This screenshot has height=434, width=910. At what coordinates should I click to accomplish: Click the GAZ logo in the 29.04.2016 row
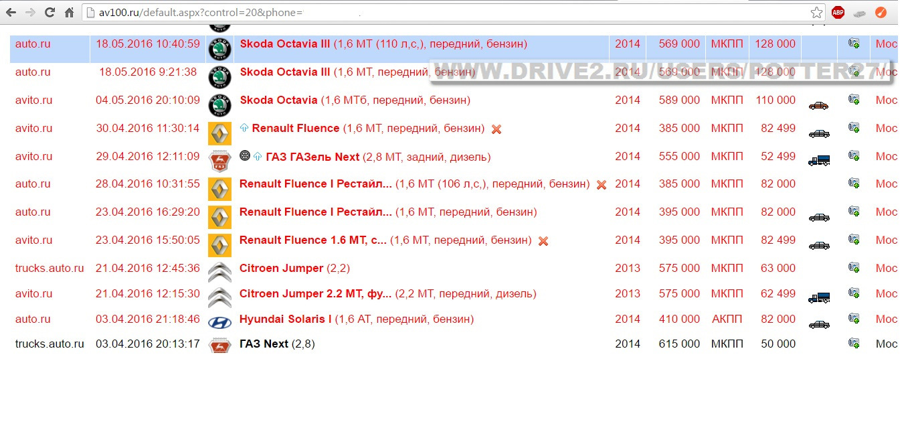point(220,161)
